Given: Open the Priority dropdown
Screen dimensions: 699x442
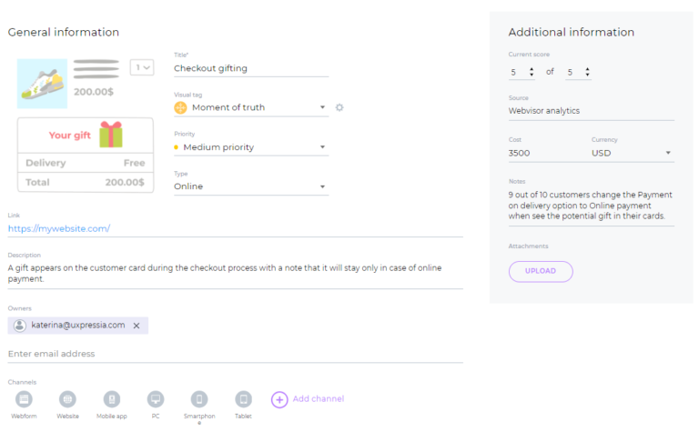Looking at the screenshot, I should click(322, 147).
